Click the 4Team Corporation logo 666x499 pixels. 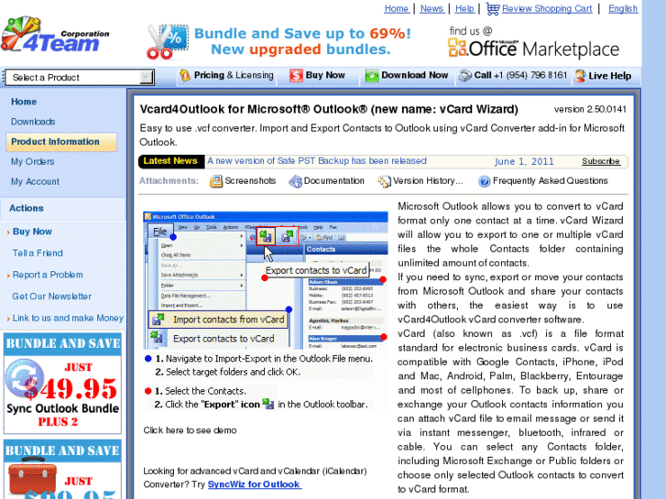pyautogui.click(x=54, y=37)
